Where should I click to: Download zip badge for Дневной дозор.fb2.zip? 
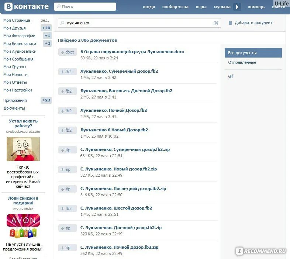point(68,228)
